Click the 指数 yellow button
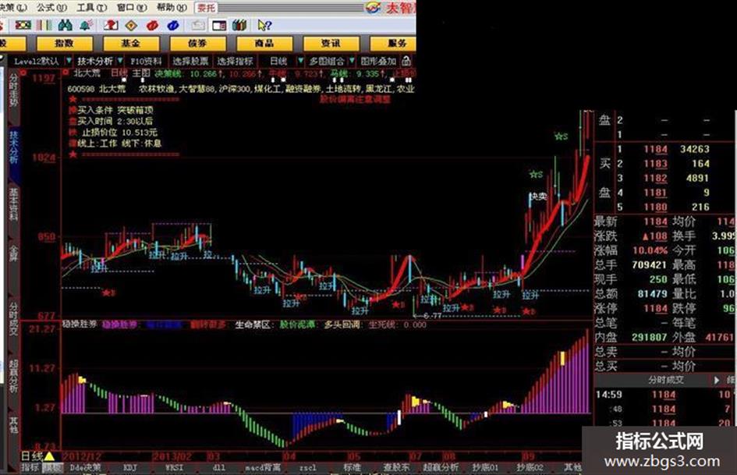 (65, 43)
